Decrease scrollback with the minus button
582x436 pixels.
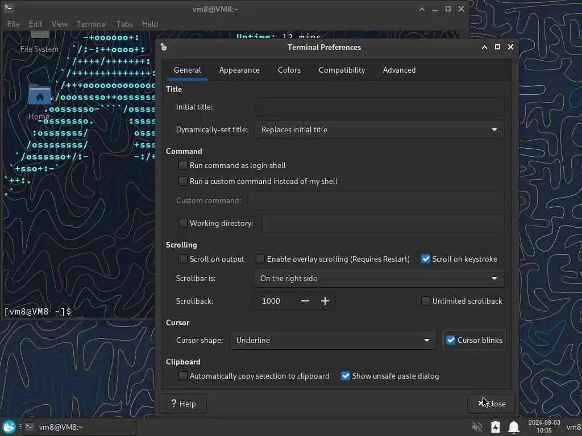coord(305,301)
